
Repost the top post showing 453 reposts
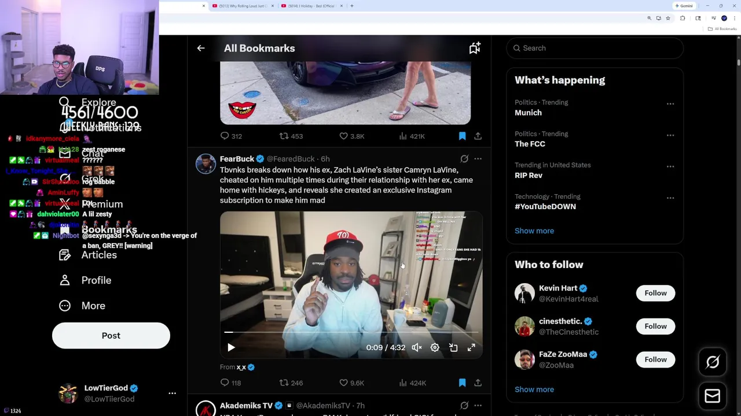pyautogui.click(x=284, y=136)
